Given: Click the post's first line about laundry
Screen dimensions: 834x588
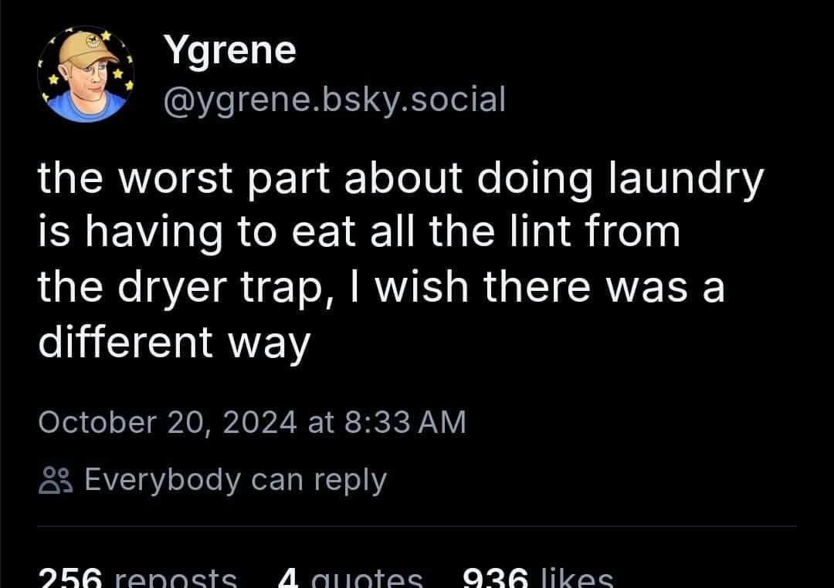Looking at the screenshot, I should [401, 180].
